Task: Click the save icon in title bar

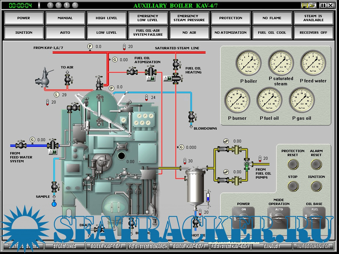Action: click(x=305, y=5)
